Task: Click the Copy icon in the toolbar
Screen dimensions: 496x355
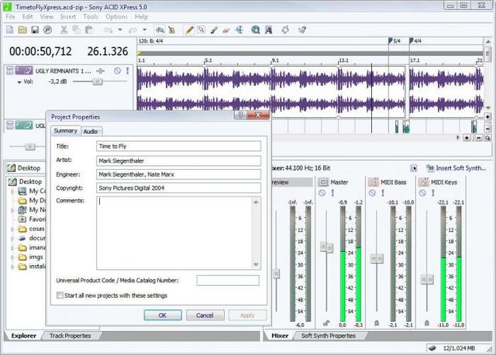Action: [x=76, y=30]
